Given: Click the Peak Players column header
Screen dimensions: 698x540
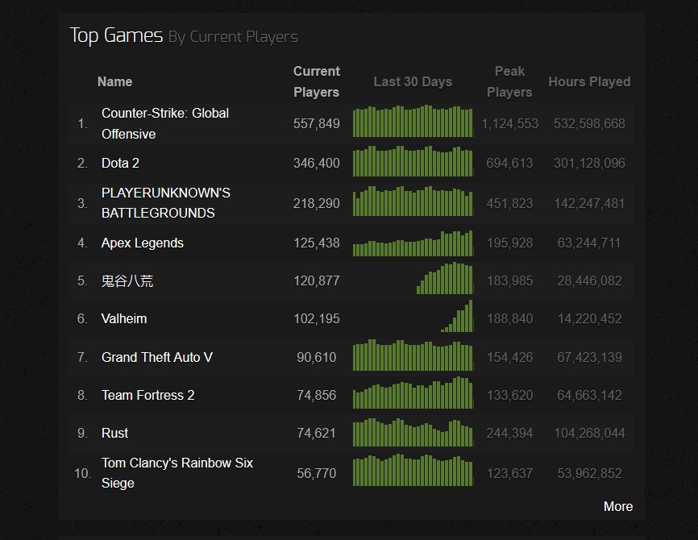Looking at the screenshot, I should pos(509,81).
